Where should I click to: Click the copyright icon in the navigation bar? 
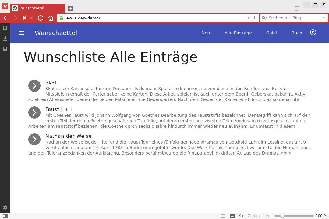(313, 33)
